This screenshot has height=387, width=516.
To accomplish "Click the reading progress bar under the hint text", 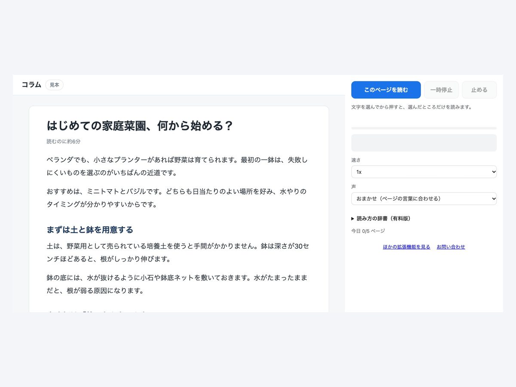I will coord(424,128).
